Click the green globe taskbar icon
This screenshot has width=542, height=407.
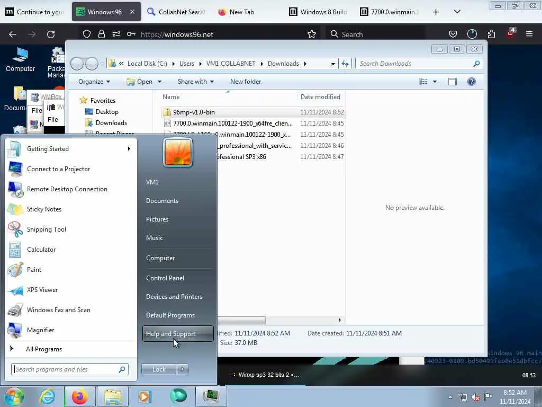(178, 396)
